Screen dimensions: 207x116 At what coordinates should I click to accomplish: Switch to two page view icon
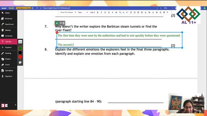(x=6, y=105)
